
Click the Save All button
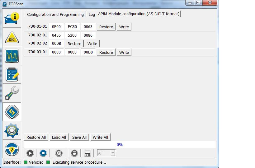(79, 137)
